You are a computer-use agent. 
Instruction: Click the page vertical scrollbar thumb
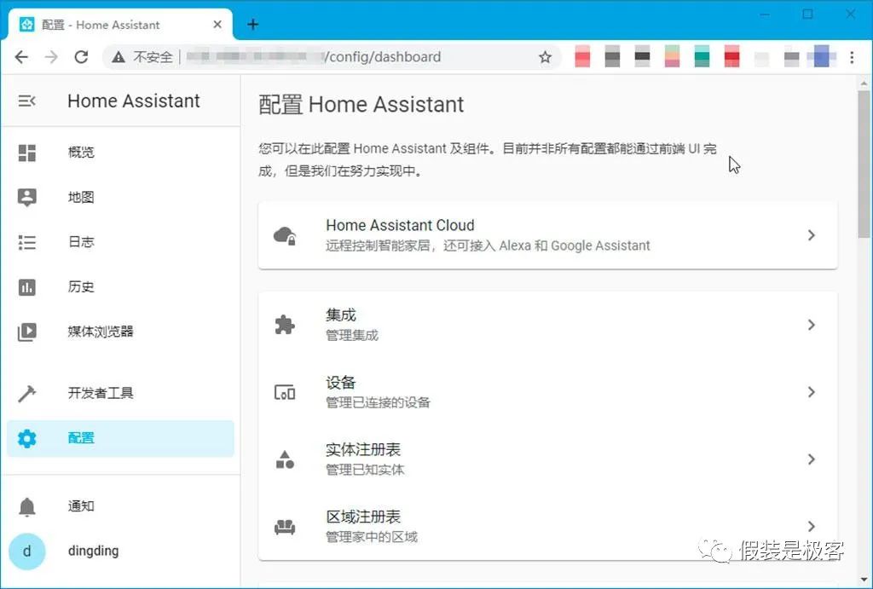[x=864, y=165]
